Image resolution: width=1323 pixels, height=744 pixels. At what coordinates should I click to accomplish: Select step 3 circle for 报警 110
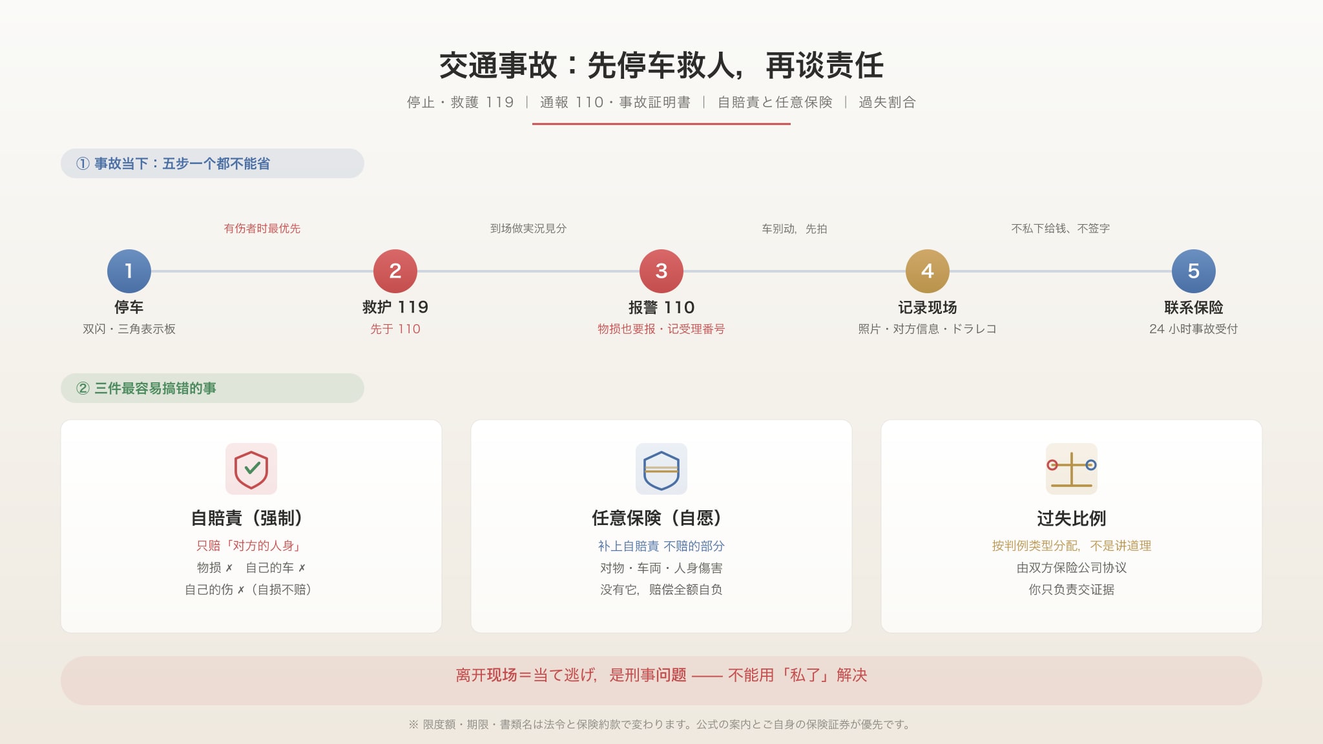(x=661, y=271)
